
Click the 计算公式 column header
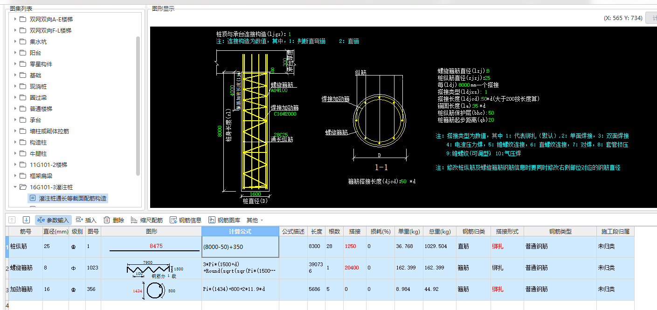(240, 232)
